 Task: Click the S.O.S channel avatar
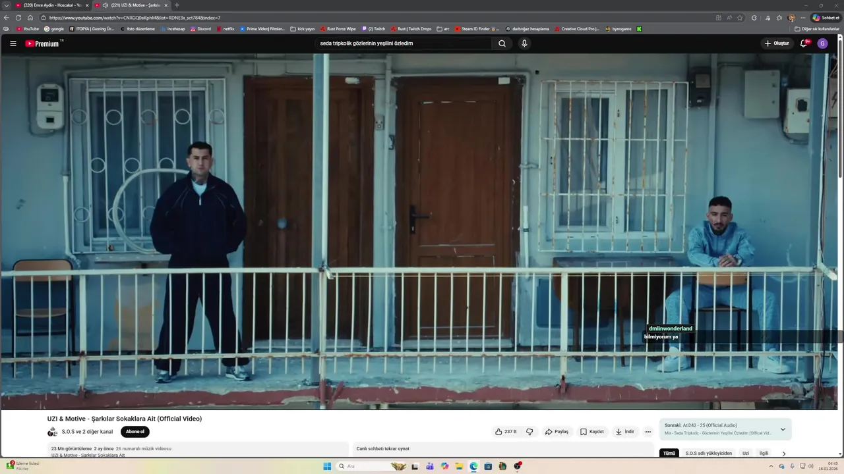point(53,432)
